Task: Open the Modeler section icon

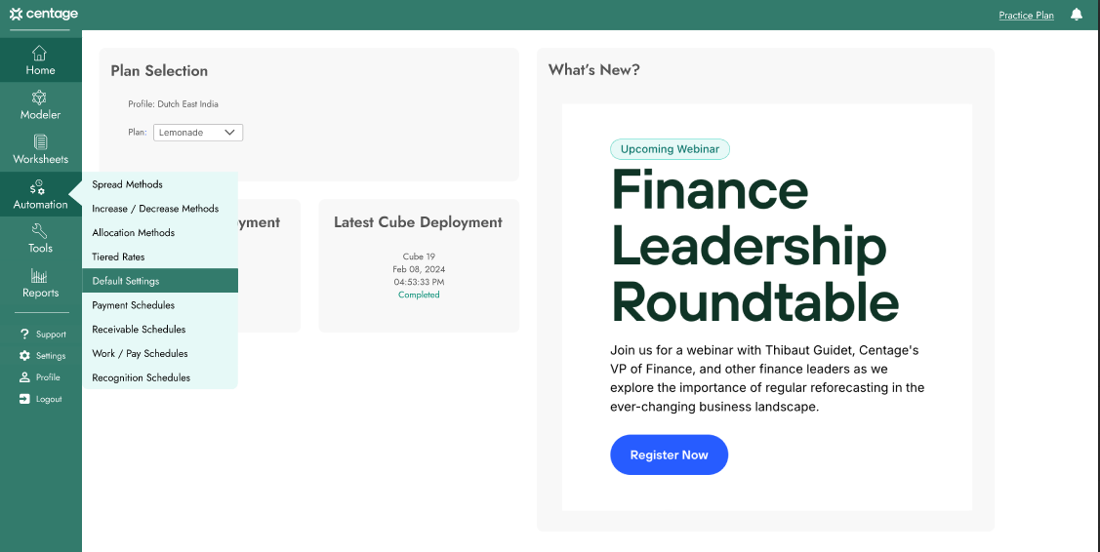Action: 39,98
